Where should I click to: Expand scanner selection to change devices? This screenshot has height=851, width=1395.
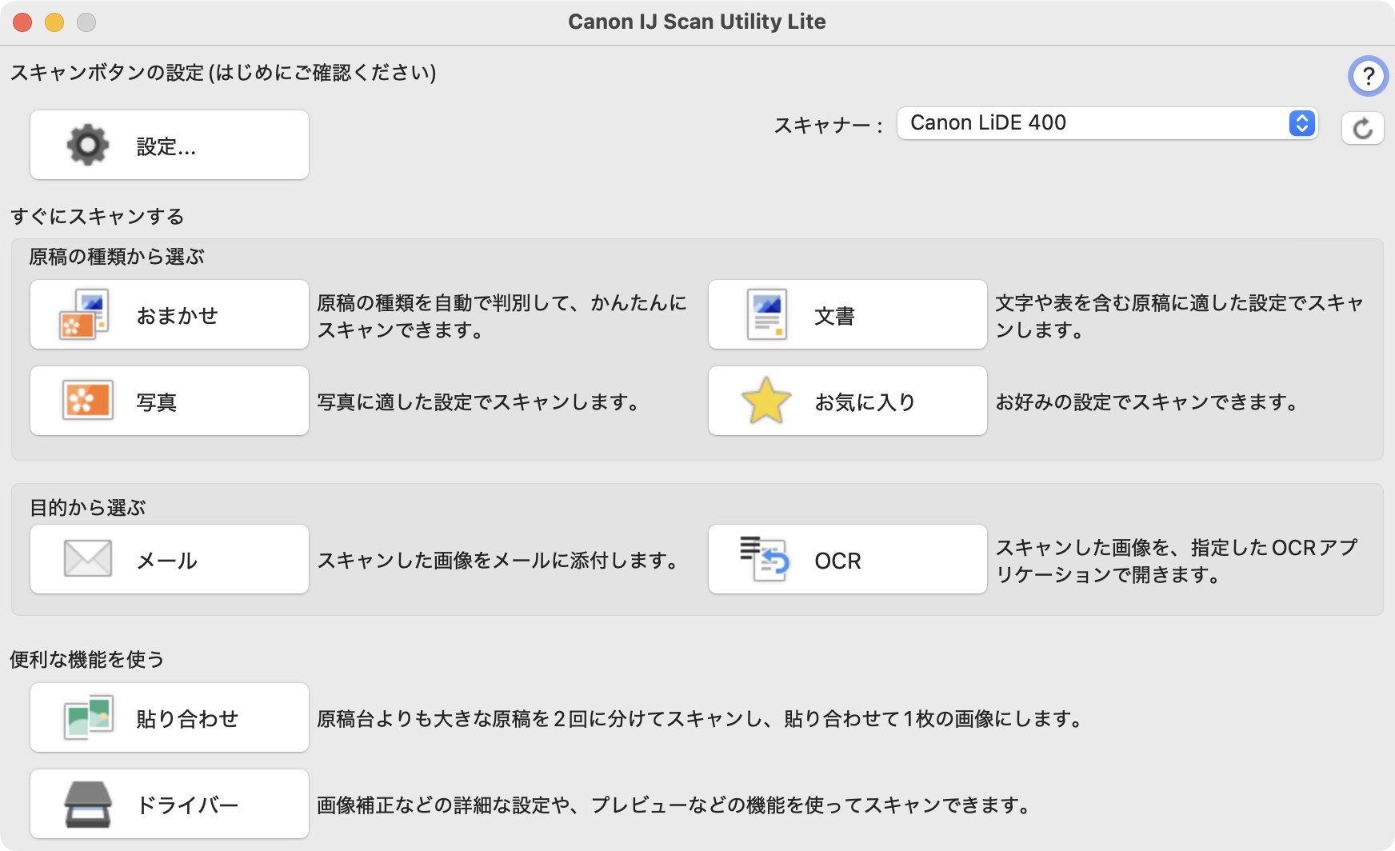1299,123
